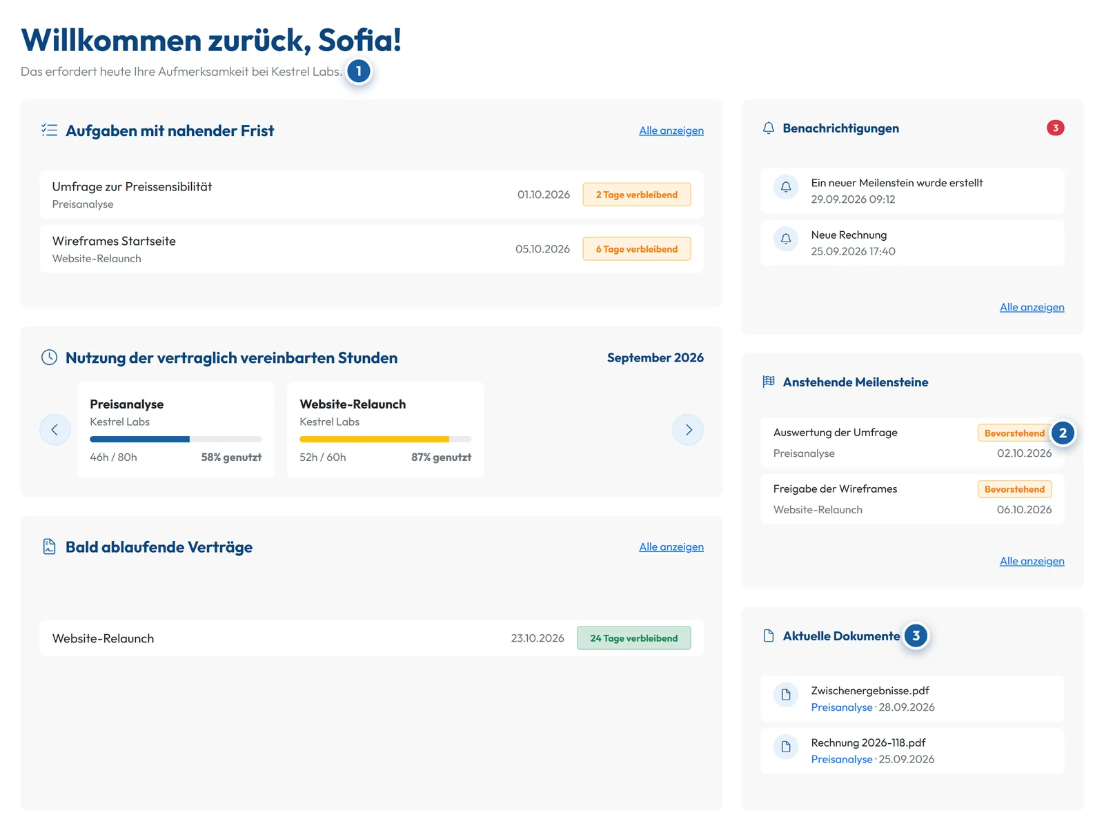Click the Website-Relaunch yellow progress bar
The width and height of the screenshot is (1104, 828).
click(x=385, y=439)
